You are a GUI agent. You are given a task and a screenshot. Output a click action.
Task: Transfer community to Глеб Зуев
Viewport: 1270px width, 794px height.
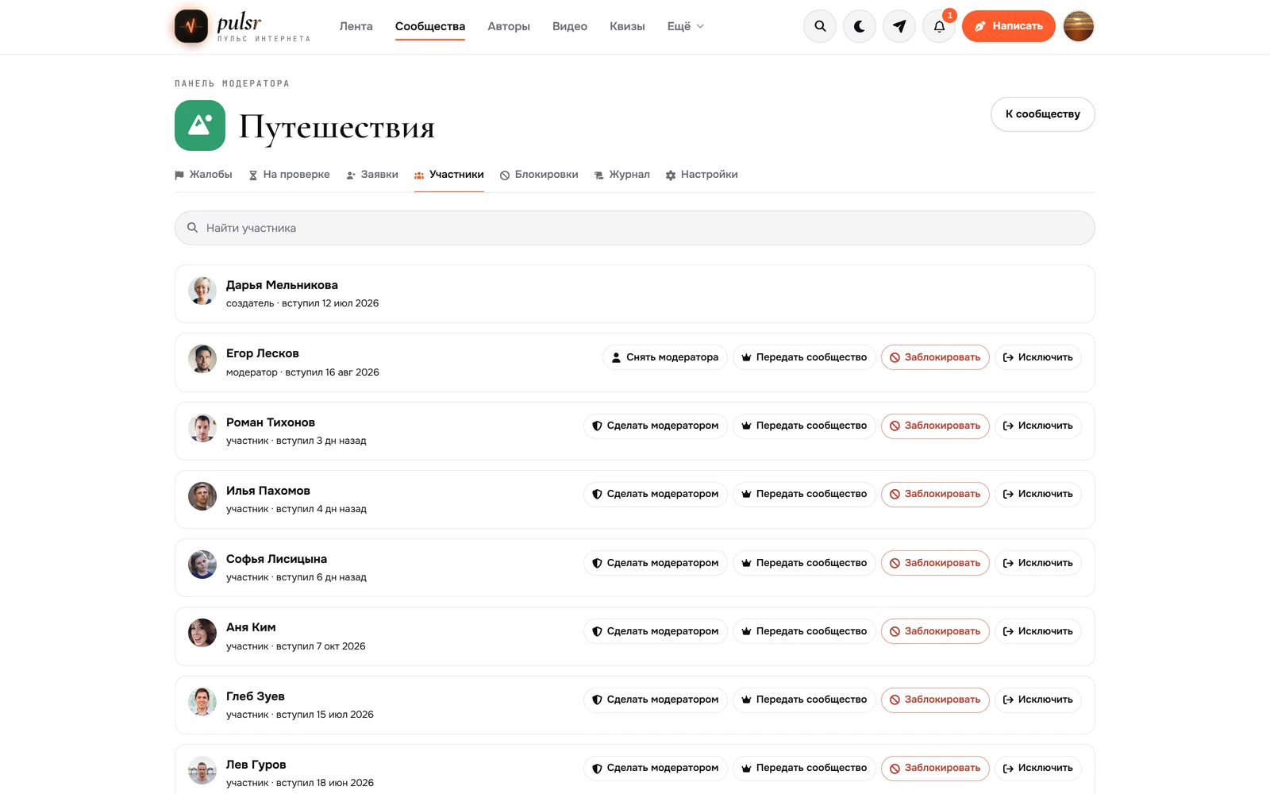point(804,700)
